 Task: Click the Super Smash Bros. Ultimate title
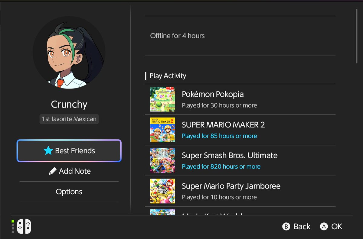(230, 156)
